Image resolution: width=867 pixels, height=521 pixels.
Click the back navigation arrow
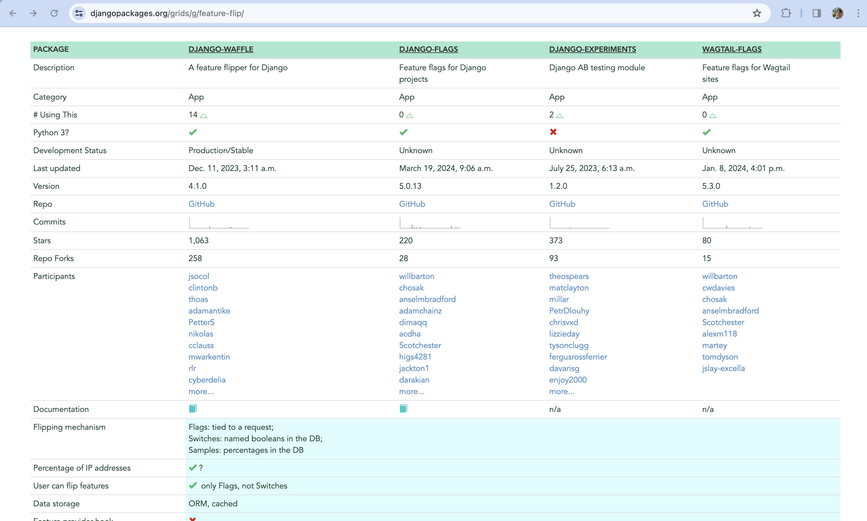point(13,13)
